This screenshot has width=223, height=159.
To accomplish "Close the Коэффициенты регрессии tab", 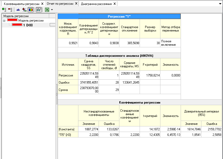I will (x=42, y=4).
